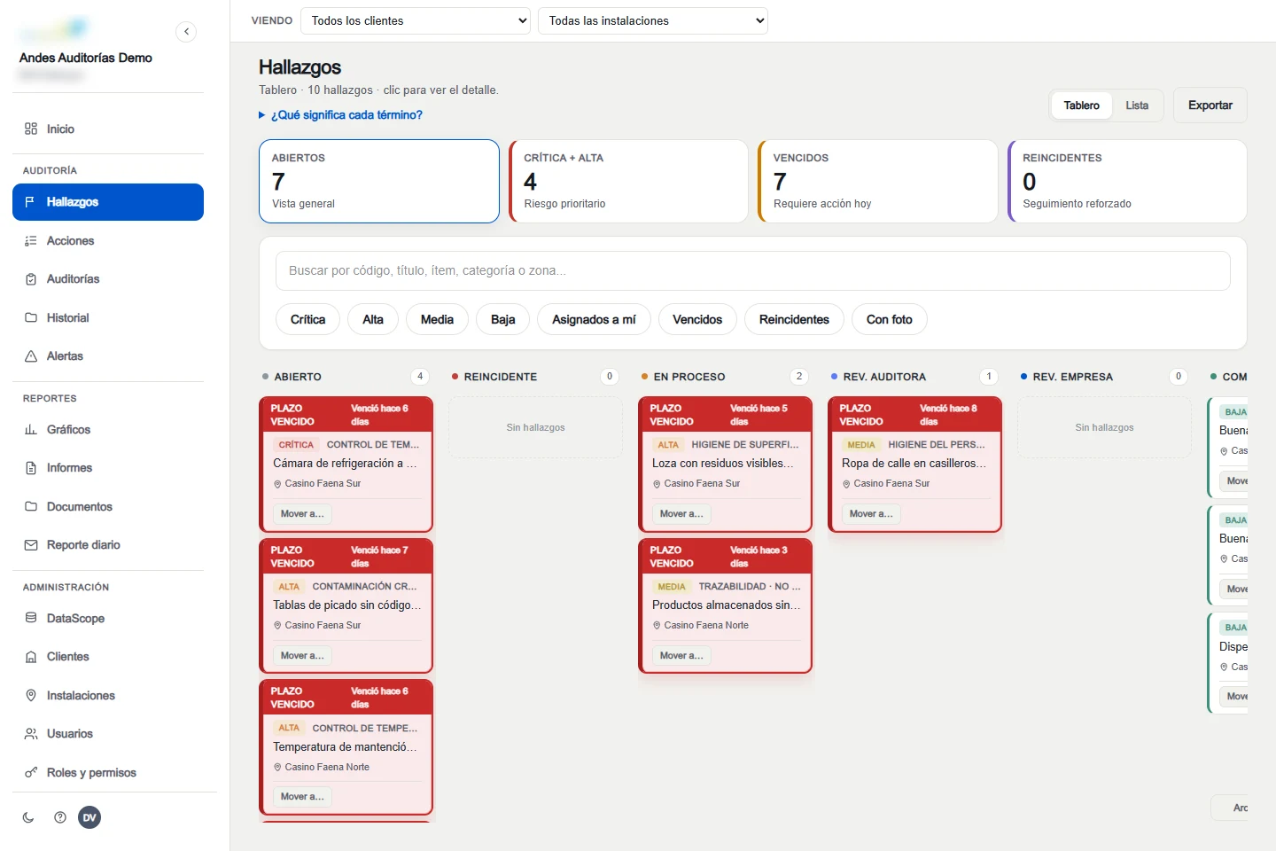The height and width of the screenshot is (851, 1276).
Task: Open the DV user avatar menu
Action: click(89, 817)
